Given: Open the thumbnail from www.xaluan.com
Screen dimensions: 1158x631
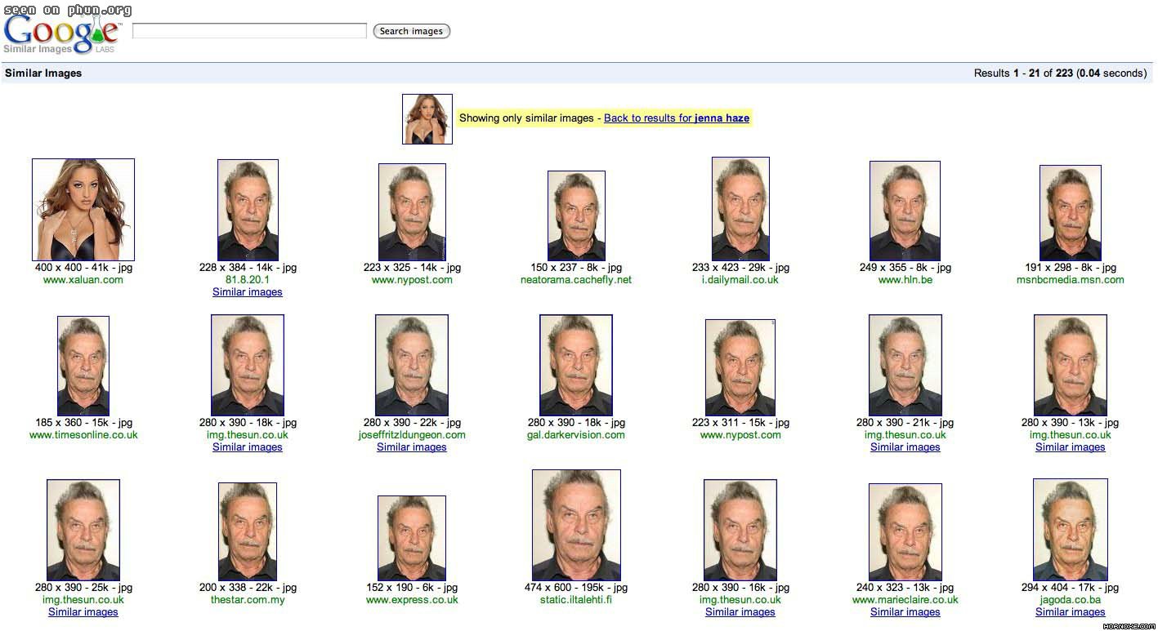Looking at the screenshot, I should [83, 210].
